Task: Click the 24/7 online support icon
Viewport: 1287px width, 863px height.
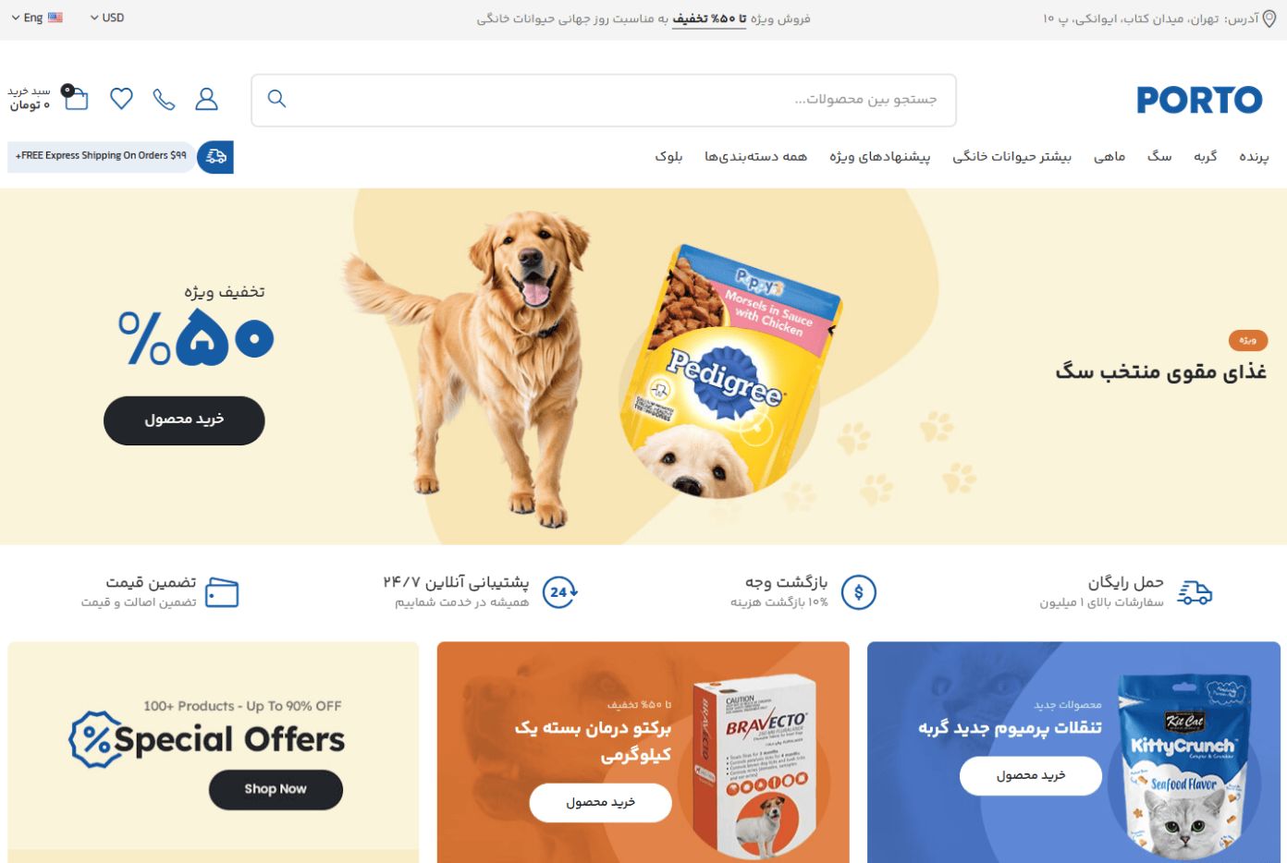Action: pos(559,592)
